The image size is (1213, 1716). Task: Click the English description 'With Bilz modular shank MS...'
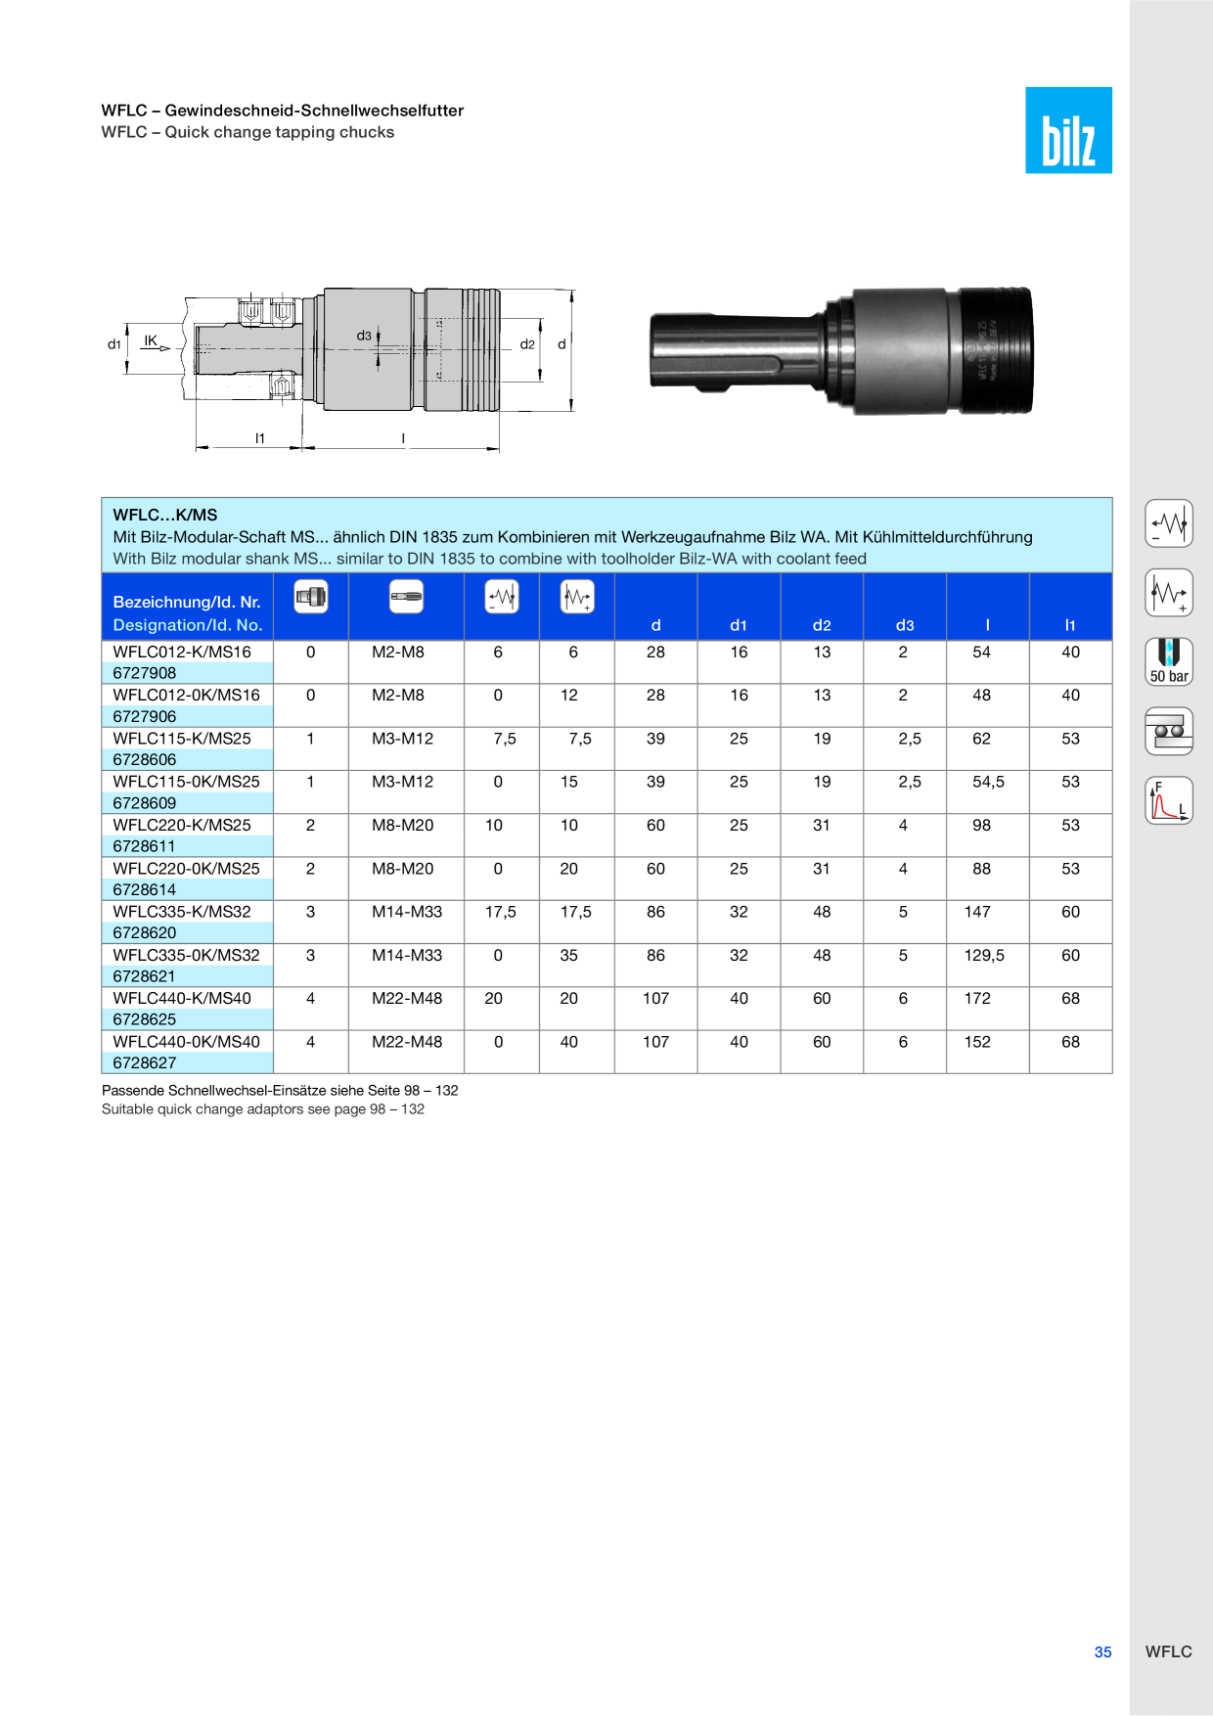click(x=489, y=559)
